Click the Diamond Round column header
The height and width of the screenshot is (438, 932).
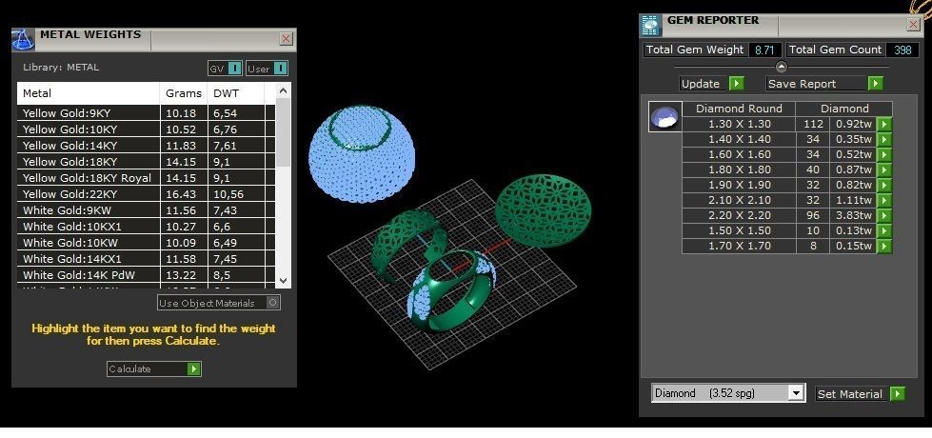tap(738, 109)
